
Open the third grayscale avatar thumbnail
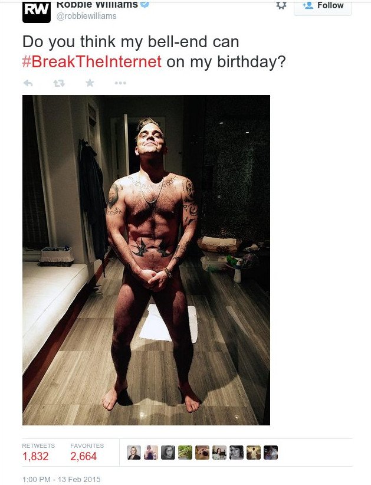click(168, 453)
